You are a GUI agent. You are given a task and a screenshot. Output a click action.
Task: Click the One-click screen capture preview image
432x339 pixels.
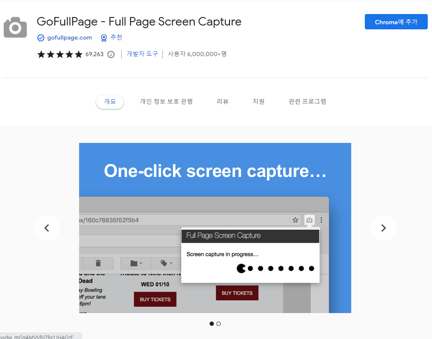click(x=215, y=228)
